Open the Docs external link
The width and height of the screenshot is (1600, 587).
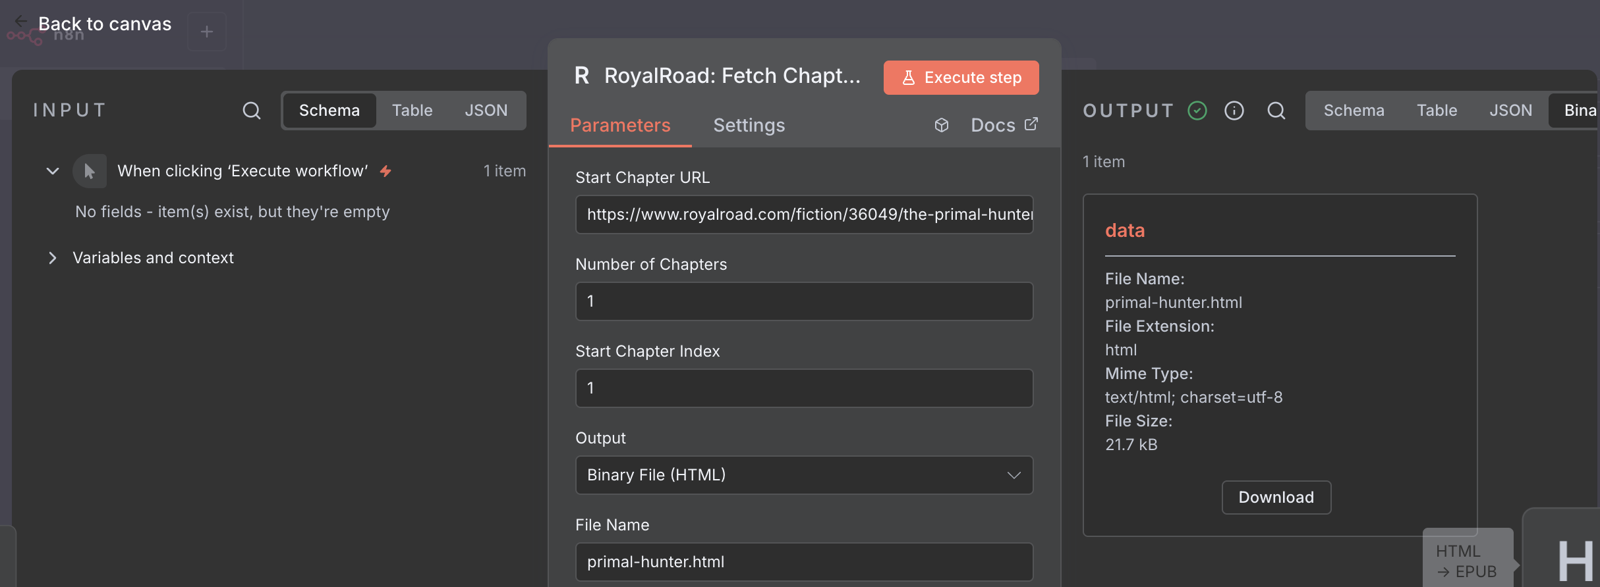(x=1004, y=125)
